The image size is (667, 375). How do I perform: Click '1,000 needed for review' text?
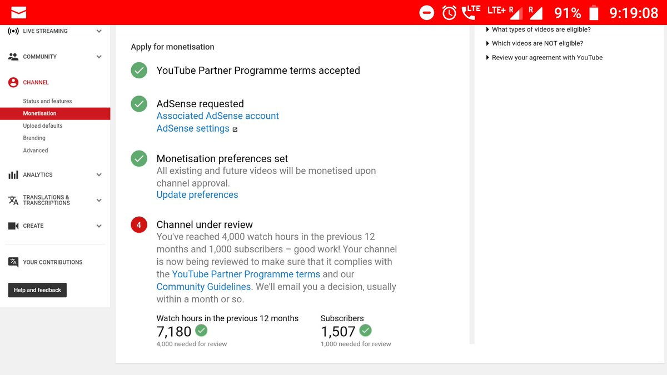pos(356,344)
